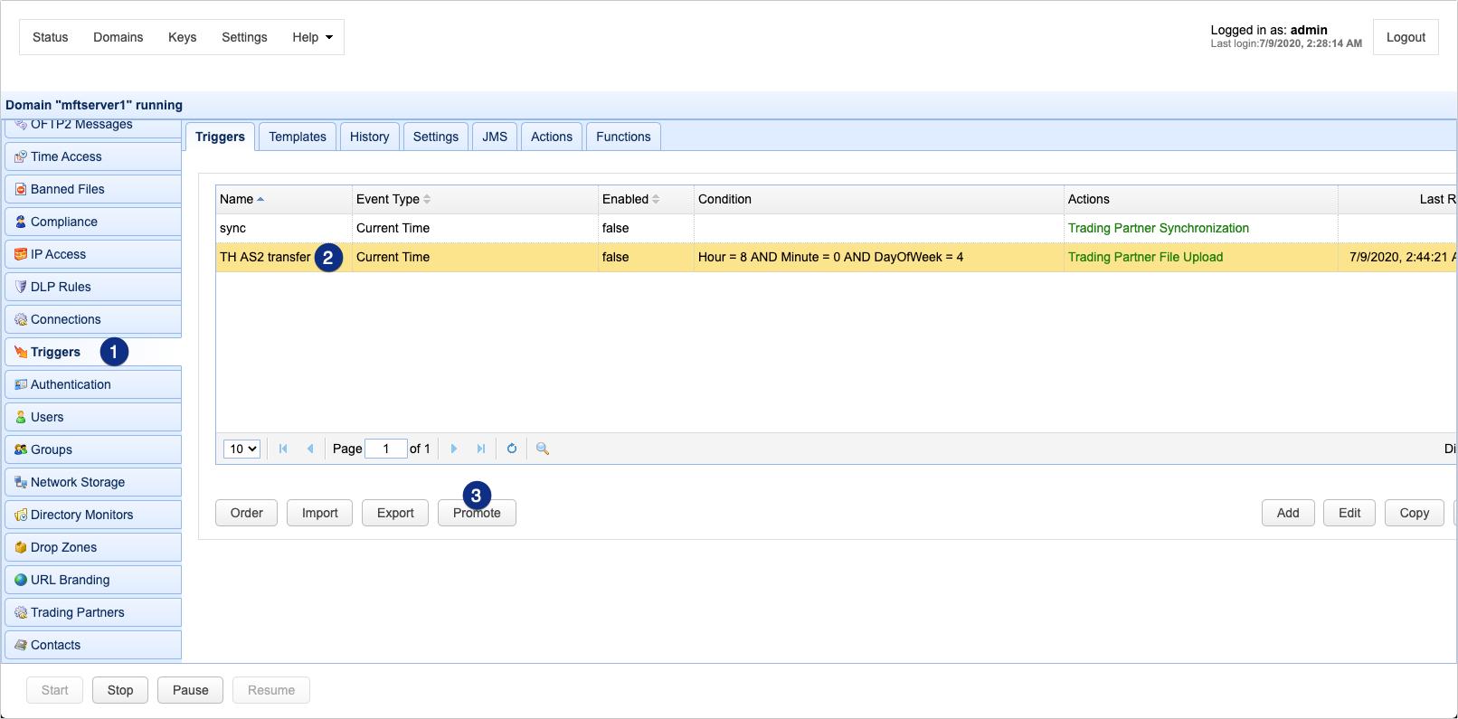Click the IP Access sidebar icon
1458x719 pixels.
[x=21, y=254]
